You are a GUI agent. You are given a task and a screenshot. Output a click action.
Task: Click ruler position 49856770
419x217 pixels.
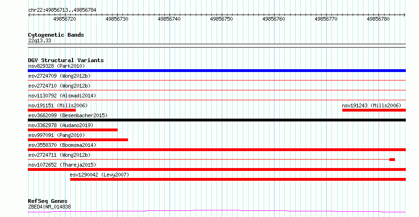point(326,19)
